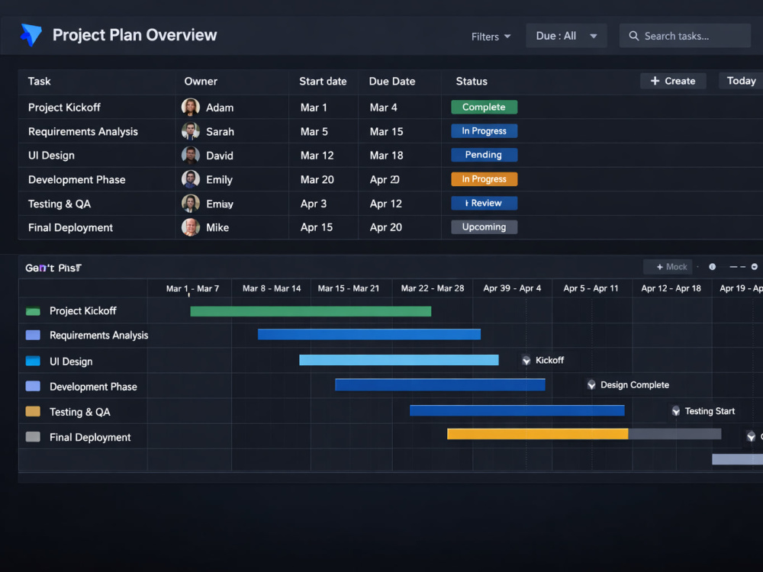
Task: Click the Testing Start milestone marker
Action: click(x=676, y=411)
